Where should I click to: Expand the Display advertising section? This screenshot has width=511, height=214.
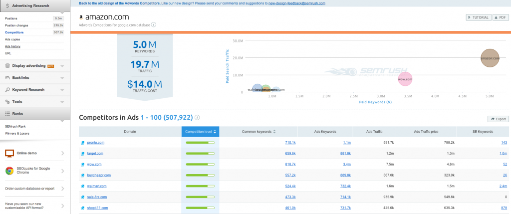62,66
